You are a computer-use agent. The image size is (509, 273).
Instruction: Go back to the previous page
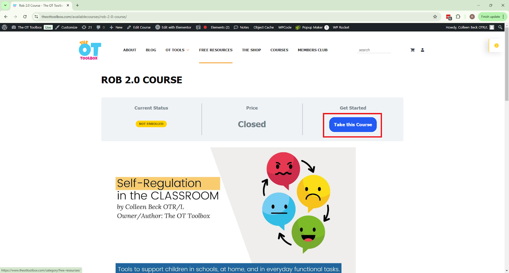click(x=6, y=17)
